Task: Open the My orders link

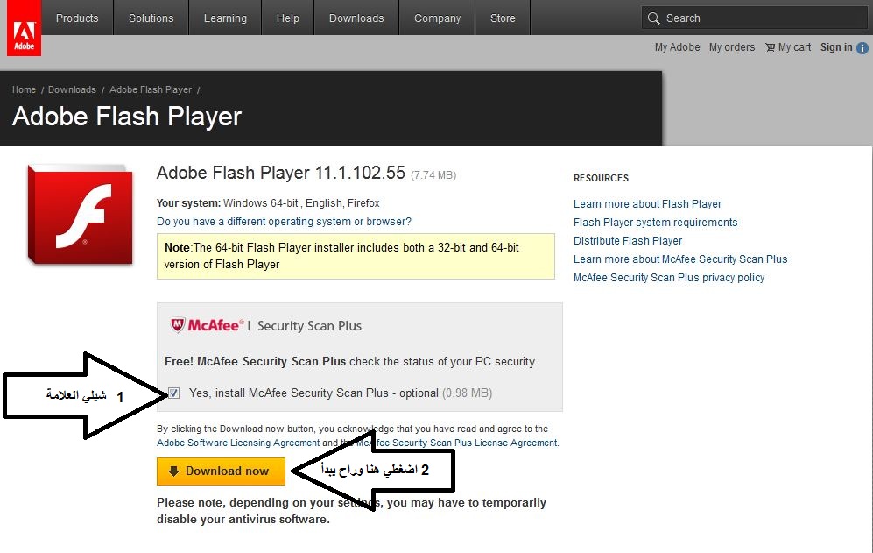Action: (731, 47)
